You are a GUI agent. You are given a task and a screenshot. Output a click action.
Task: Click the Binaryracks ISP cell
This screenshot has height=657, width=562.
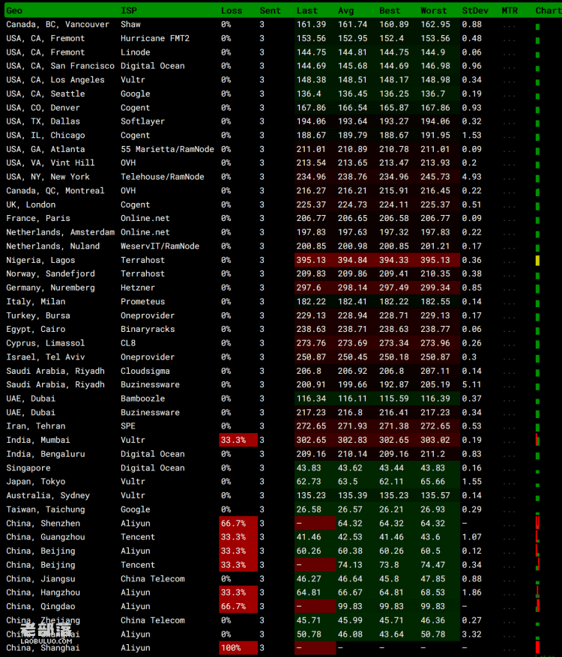[148, 330]
